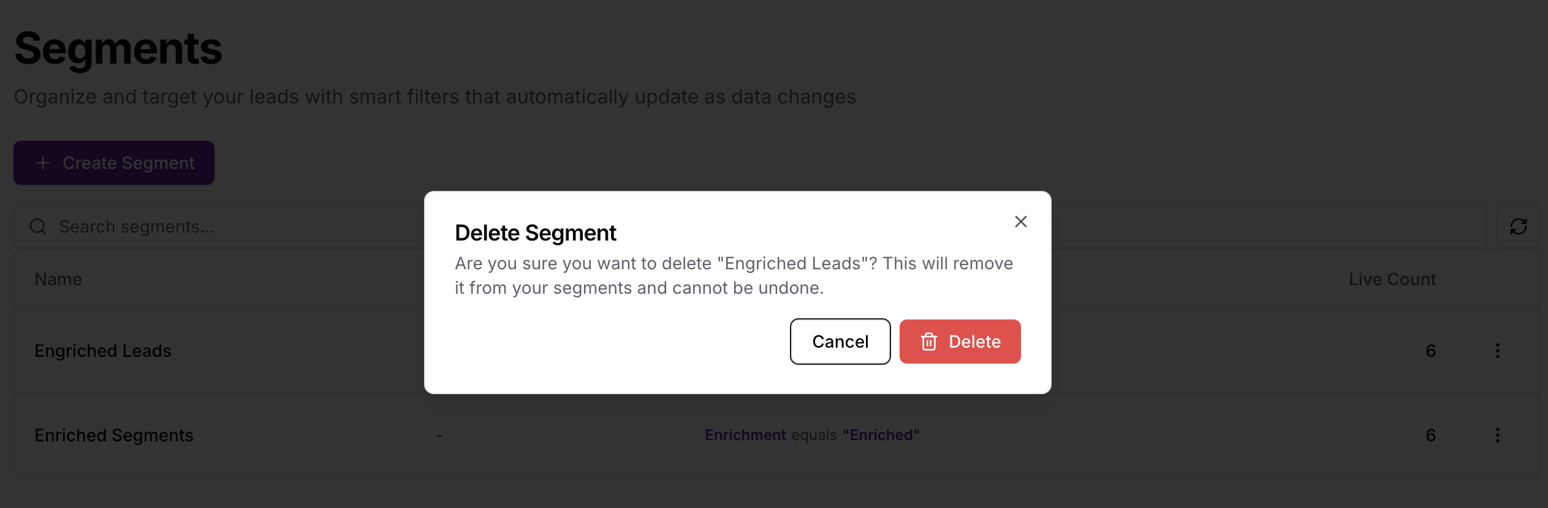
Task: Select the Engriched Leads segment name
Action: (103, 351)
